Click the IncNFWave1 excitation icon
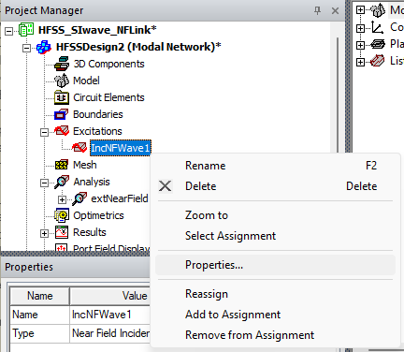The height and width of the screenshot is (352, 404). click(x=79, y=148)
